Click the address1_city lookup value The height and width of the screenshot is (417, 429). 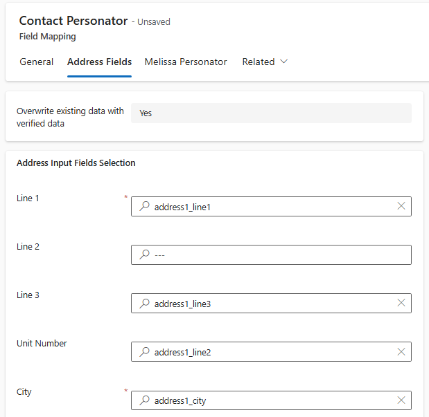click(180, 400)
